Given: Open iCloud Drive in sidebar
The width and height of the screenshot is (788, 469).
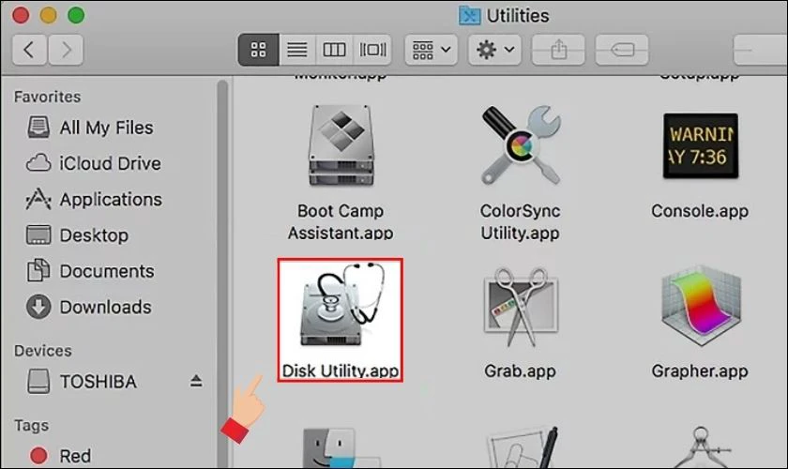Looking at the screenshot, I should click(x=94, y=163).
